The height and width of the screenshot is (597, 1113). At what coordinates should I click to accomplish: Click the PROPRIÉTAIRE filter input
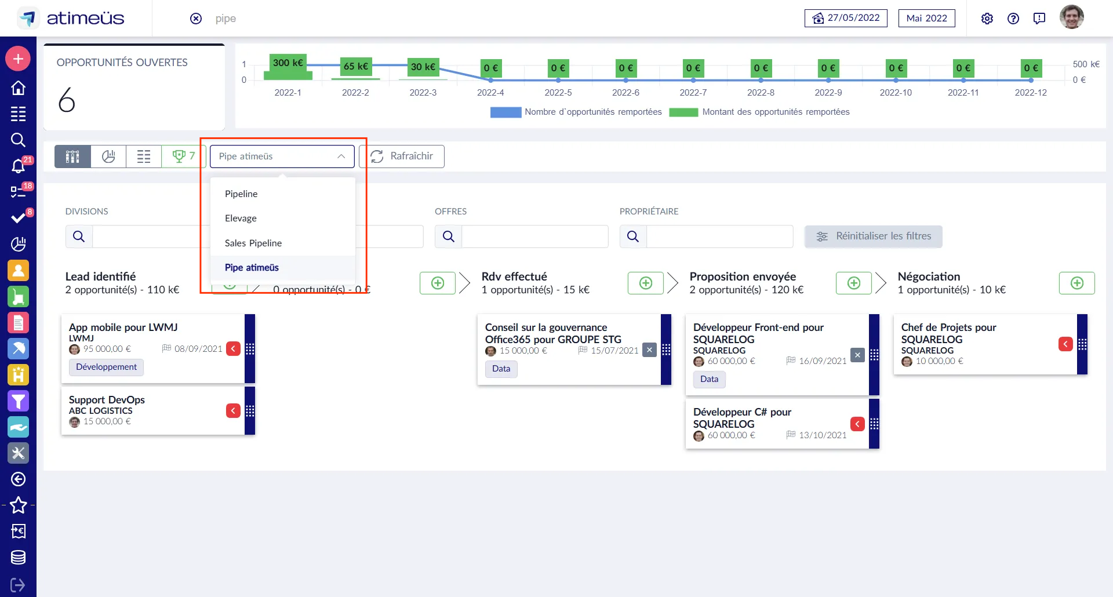pos(720,236)
